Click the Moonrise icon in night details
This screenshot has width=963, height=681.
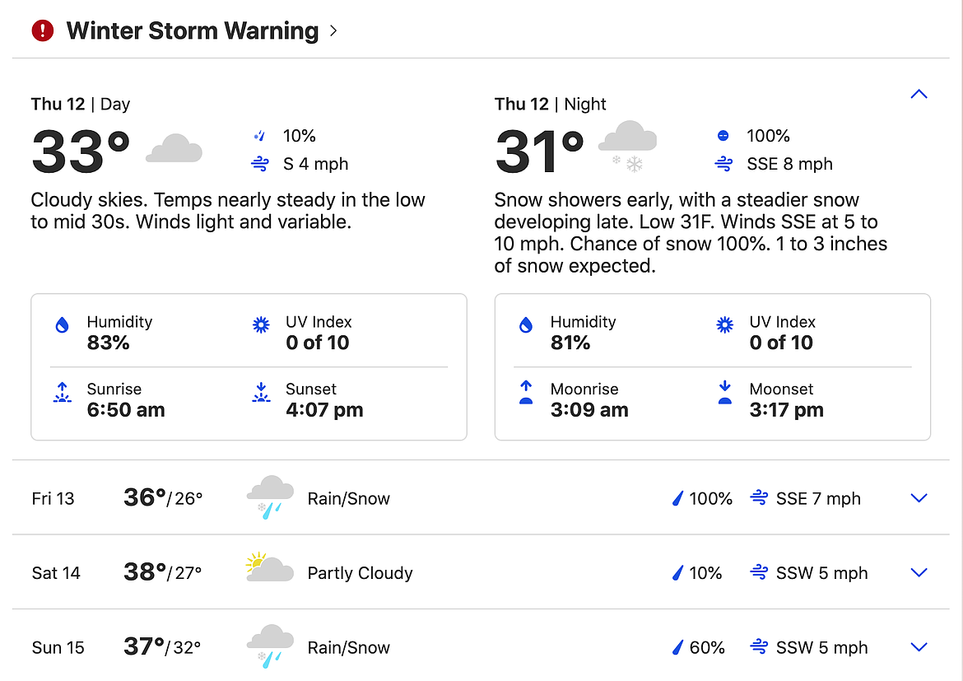526,393
